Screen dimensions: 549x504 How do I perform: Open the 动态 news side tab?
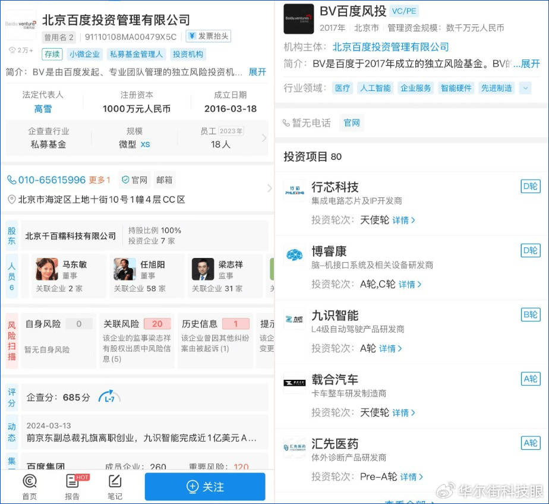click(x=11, y=432)
